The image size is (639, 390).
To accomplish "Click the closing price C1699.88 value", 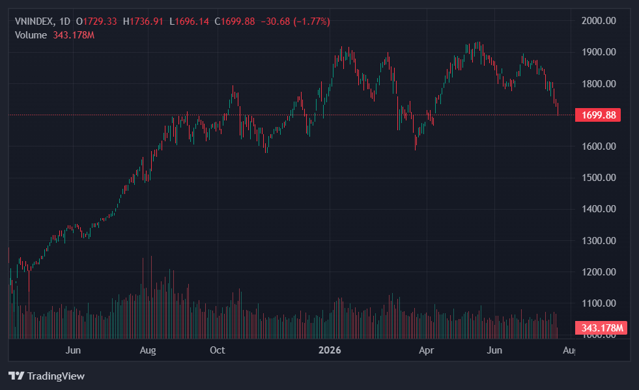I will (x=234, y=21).
